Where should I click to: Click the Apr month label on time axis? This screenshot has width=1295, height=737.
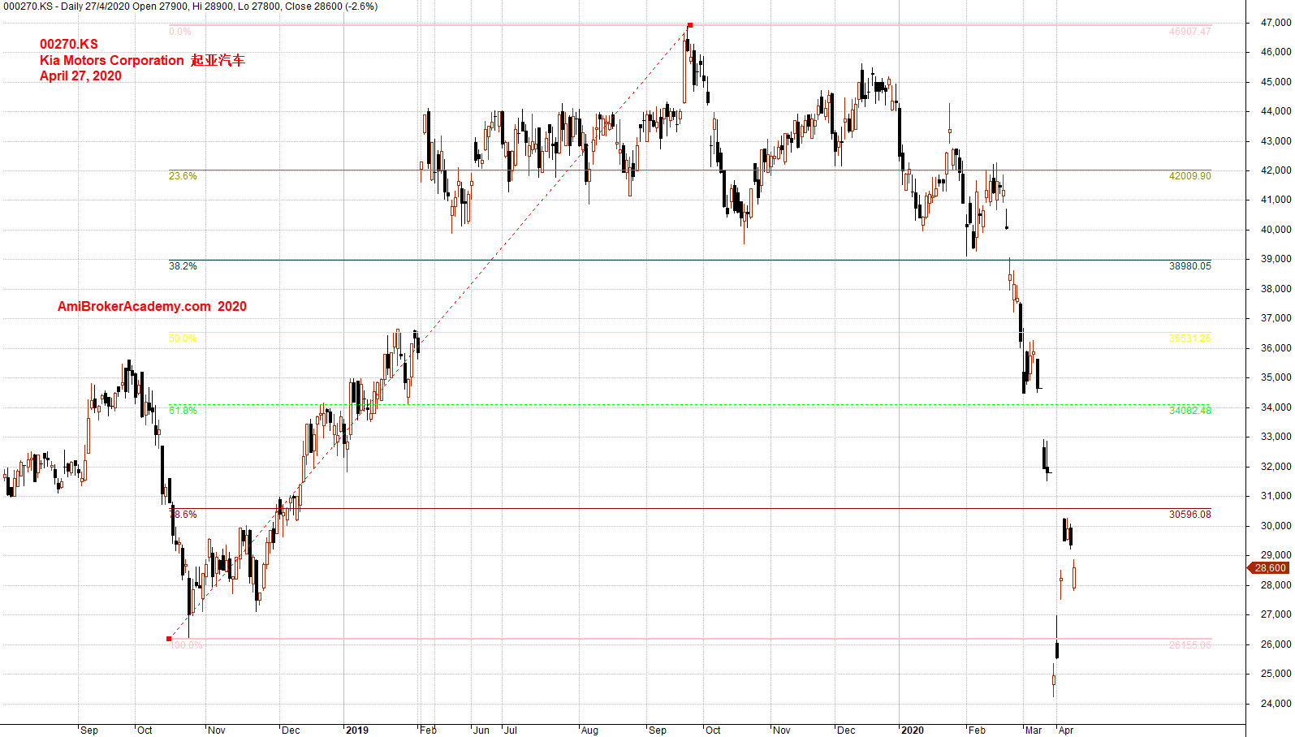pyautogui.click(x=1066, y=731)
